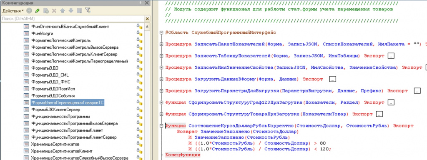Image resolution: width=427 pixels, height=160 pixels.
Task: Select ФорматноЛогическийКонтрольКлиентСервер module
Action: point(74,54)
